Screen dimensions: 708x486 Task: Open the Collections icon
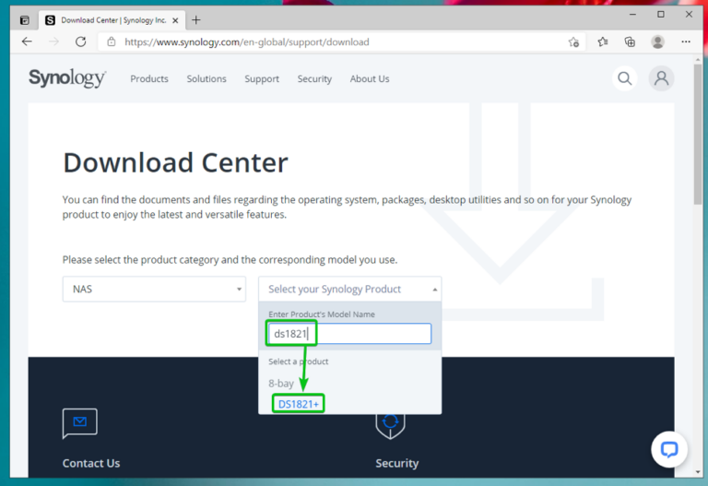point(630,42)
